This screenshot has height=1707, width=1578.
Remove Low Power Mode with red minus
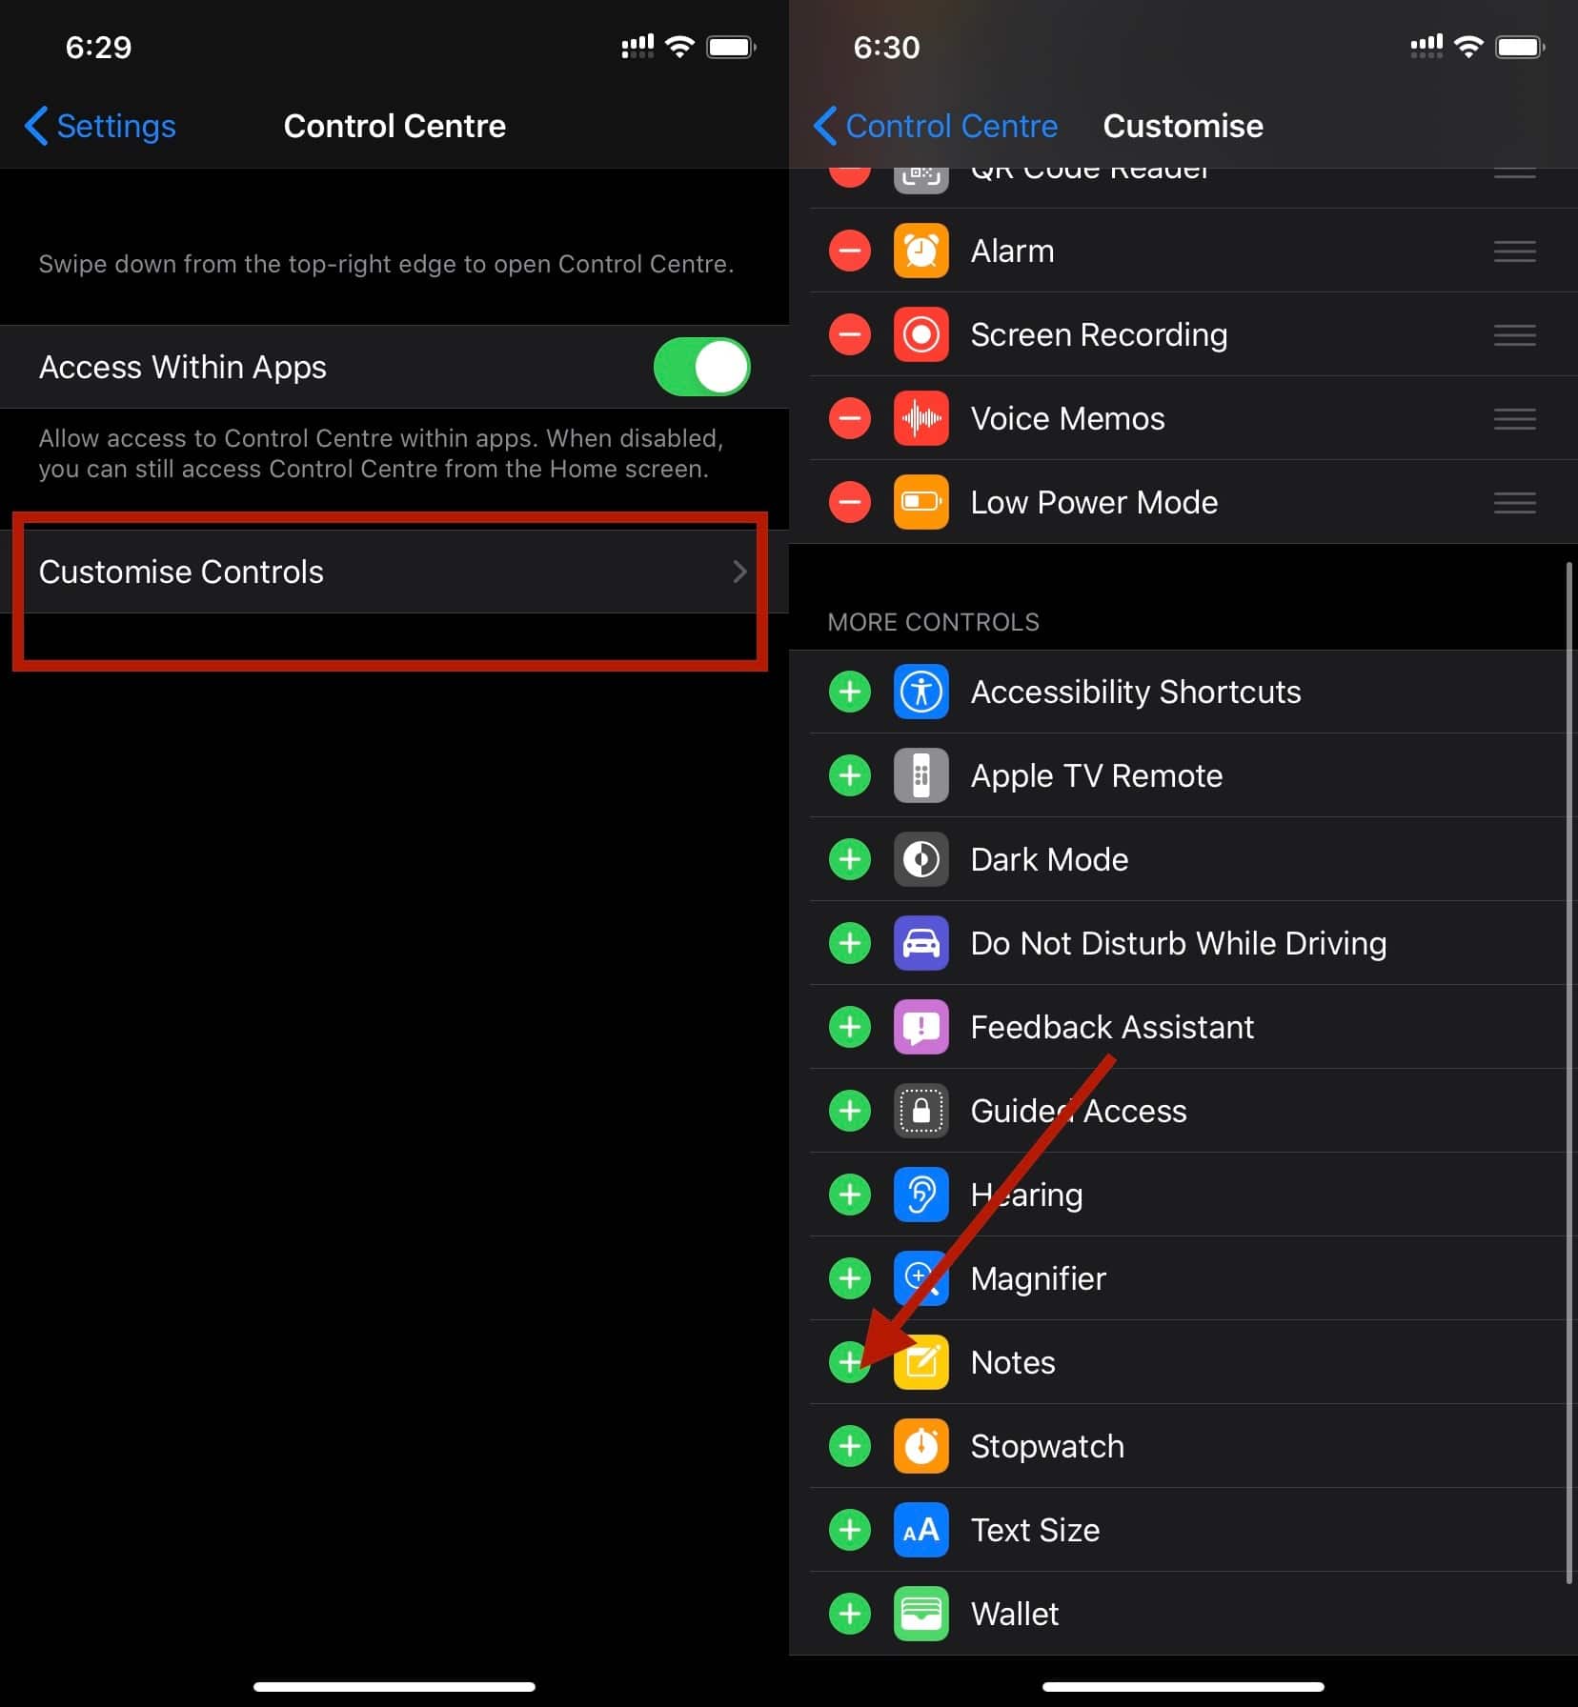point(850,503)
